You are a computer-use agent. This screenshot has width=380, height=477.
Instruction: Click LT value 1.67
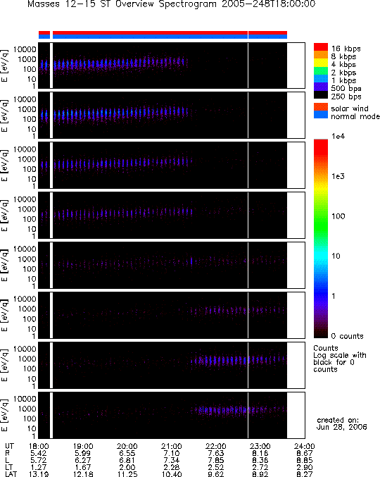pyautogui.click(x=82, y=467)
